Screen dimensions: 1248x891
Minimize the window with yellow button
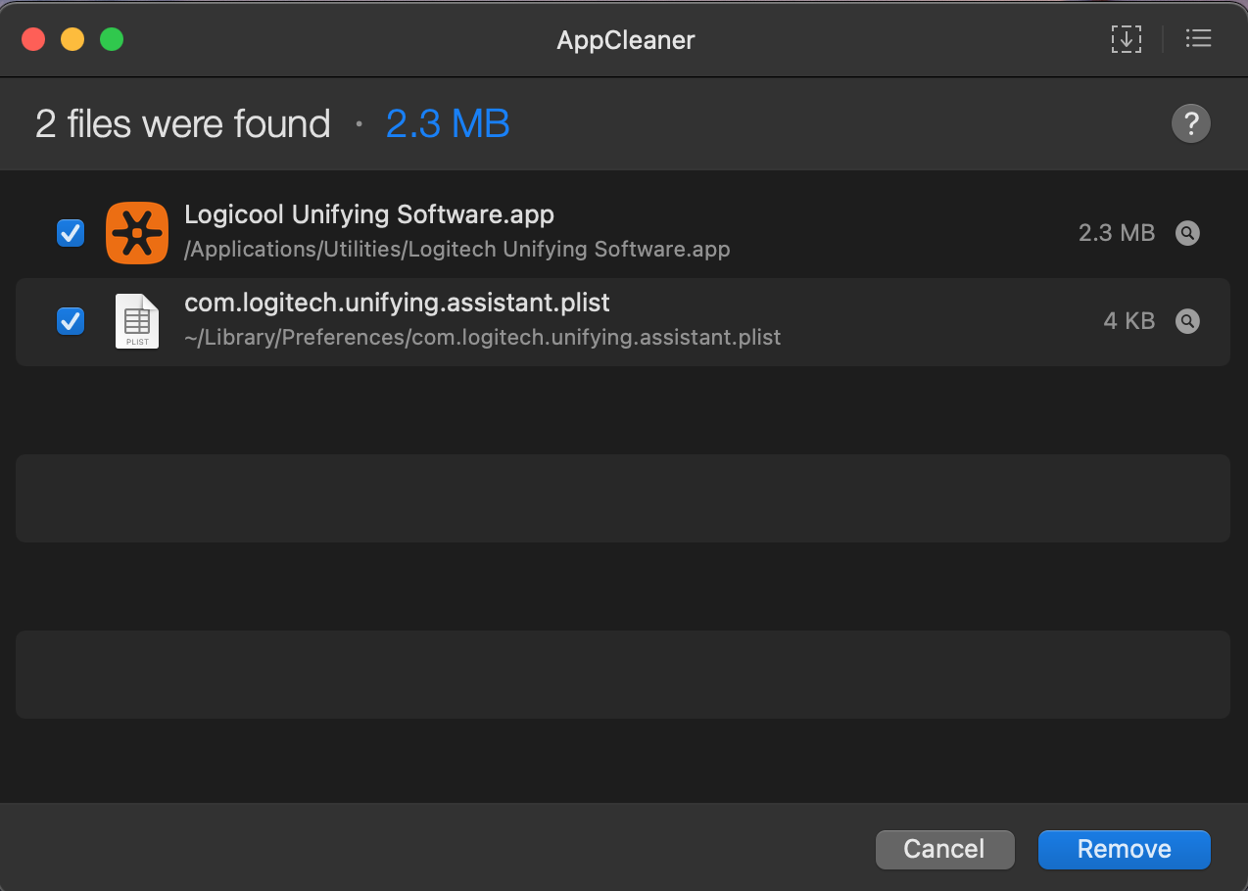(x=72, y=39)
